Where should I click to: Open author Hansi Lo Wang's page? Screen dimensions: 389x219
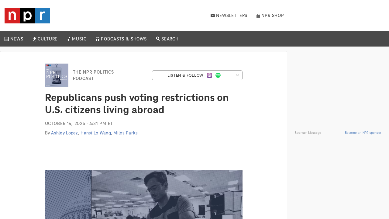point(96,133)
